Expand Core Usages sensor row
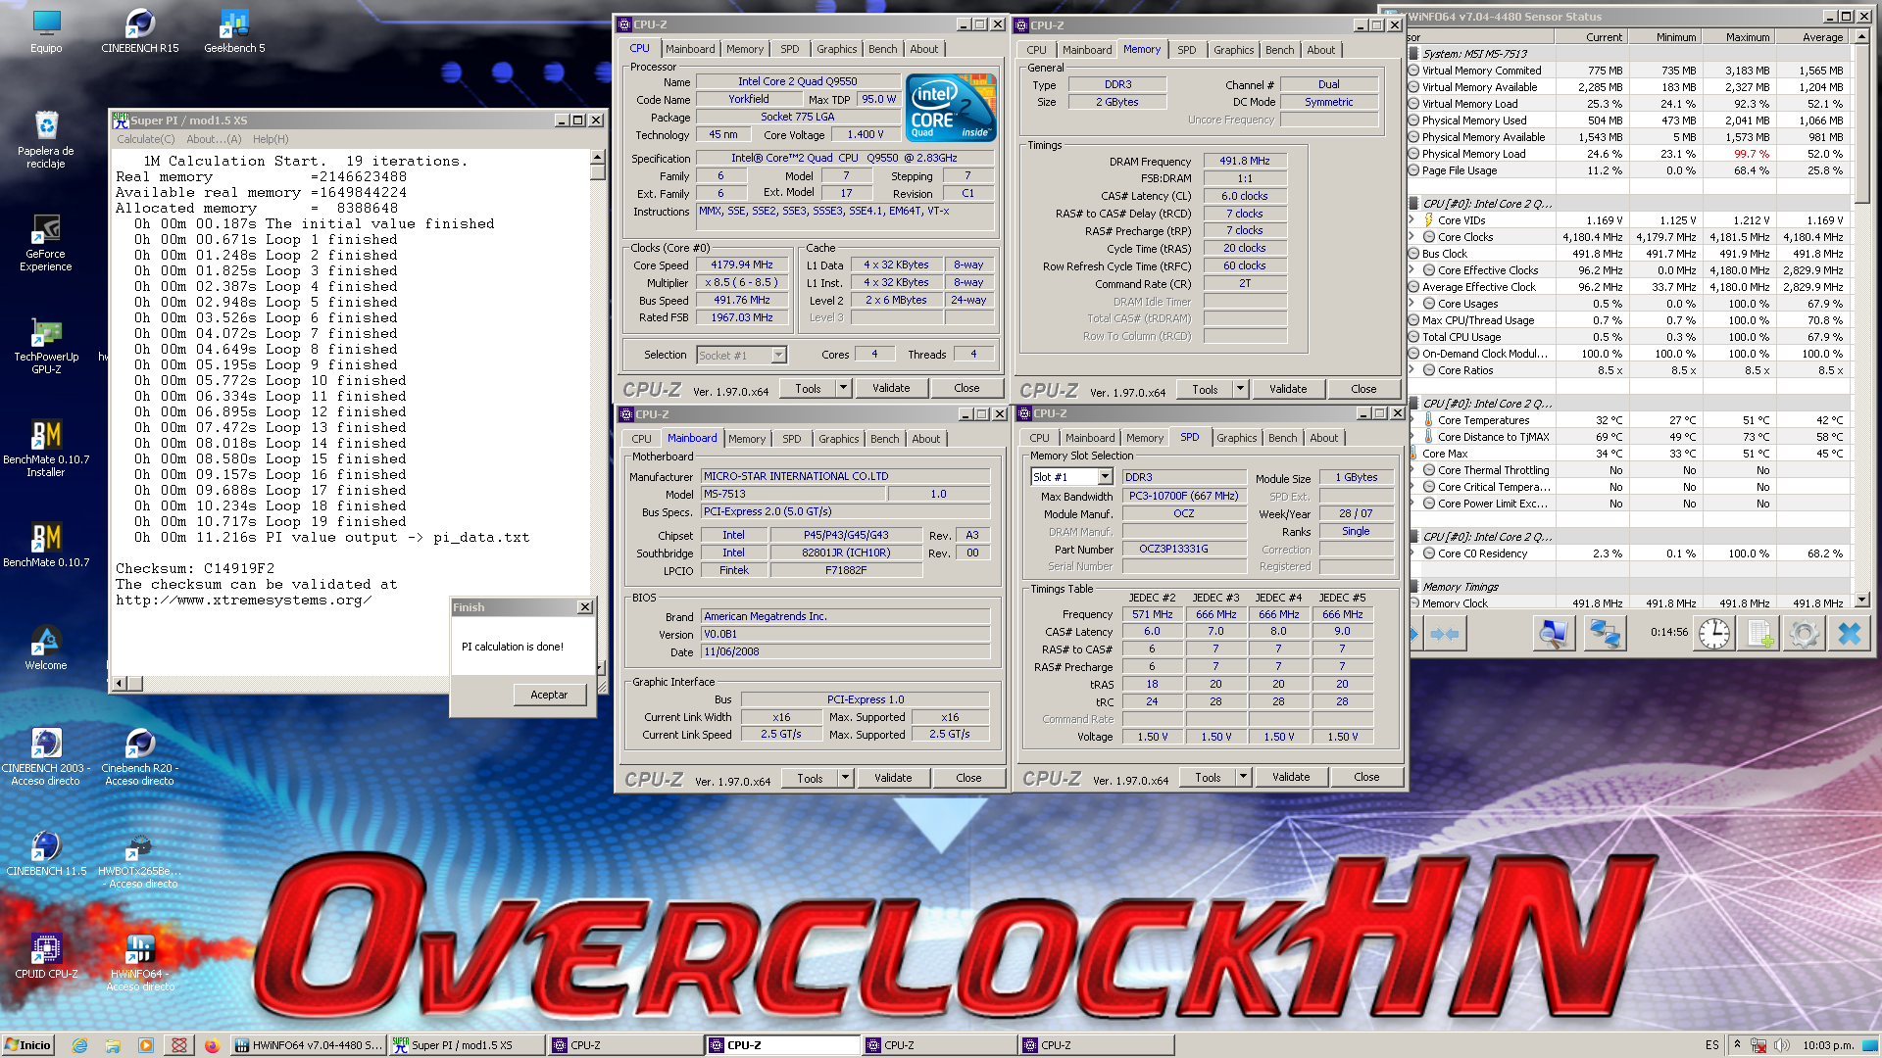This screenshot has width=1882, height=1058. tap(1411, 304)
